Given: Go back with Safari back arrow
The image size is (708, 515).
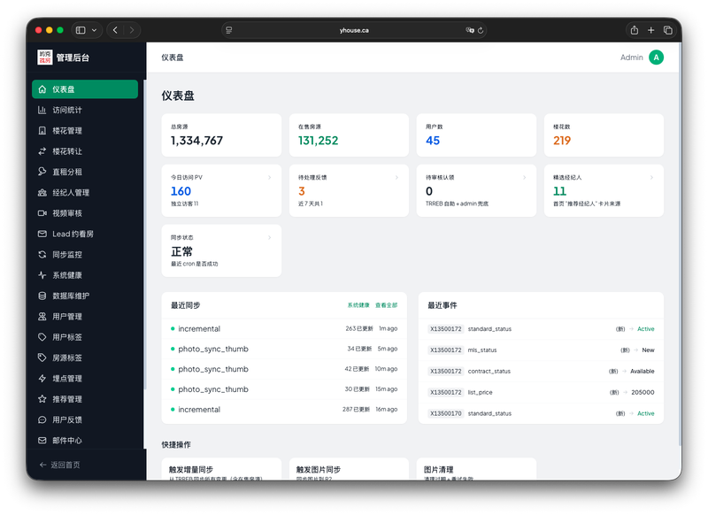Looking at the screenshot, I should point(115,30).
